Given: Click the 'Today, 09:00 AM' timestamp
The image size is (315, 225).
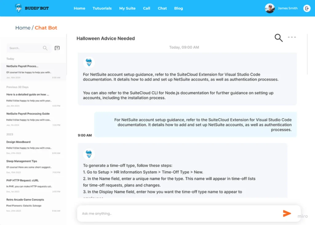Looking at the screenshot, I should 184,47.
